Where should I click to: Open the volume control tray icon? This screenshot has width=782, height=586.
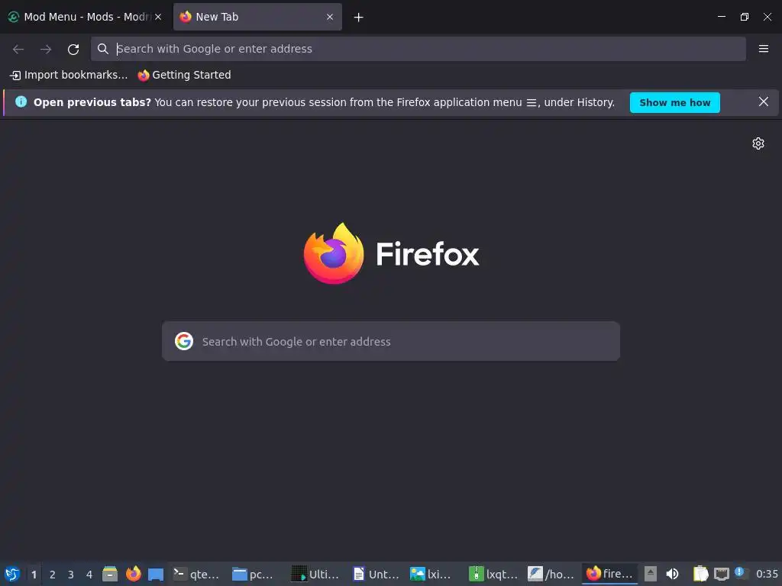672,574
